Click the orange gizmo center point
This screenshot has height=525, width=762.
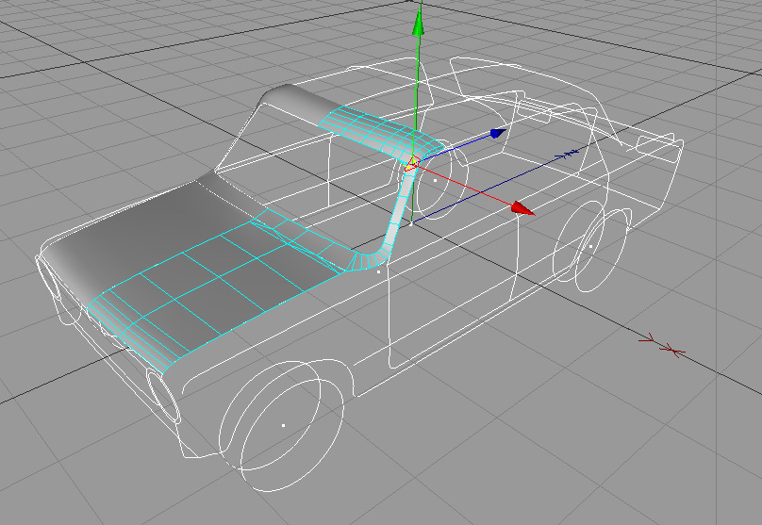[412, 164]
